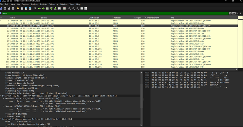Close this capture file

(26, 9)
